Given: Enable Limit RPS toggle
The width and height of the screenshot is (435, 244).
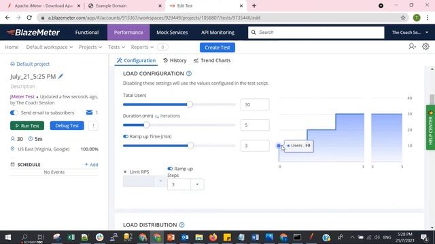Looking at the screenshot, I should (125, 171).
